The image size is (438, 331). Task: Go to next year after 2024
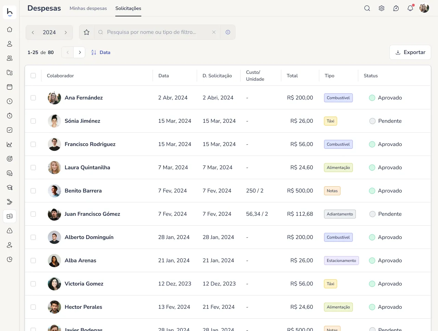tap(66, 32)
